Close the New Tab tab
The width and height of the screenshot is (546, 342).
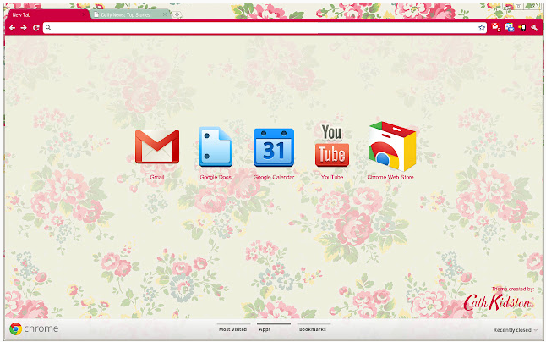[84, 14]
